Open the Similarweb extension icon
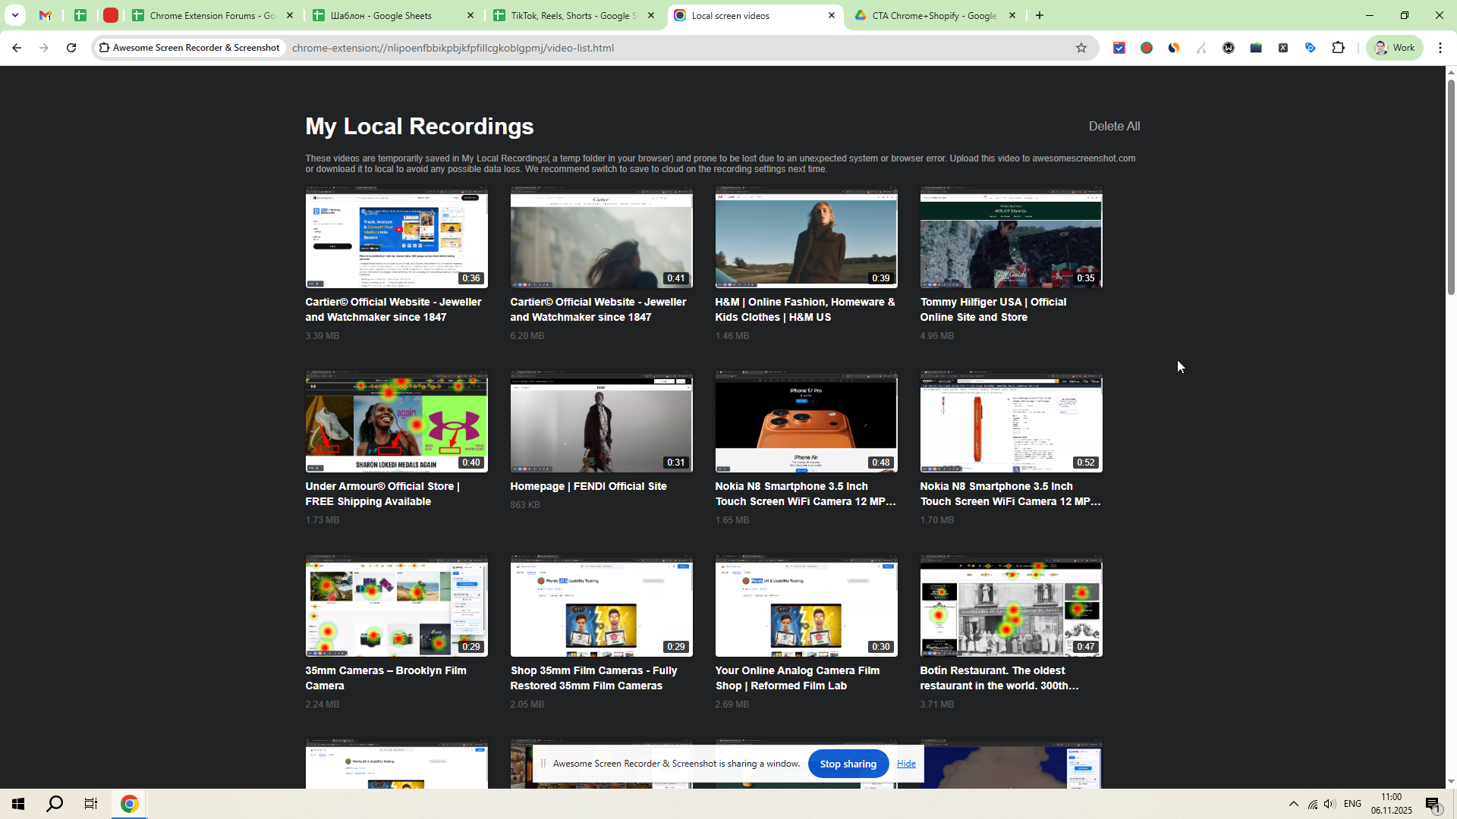Viewport: 1457px width, 819px height. (x=1174, y=48)
